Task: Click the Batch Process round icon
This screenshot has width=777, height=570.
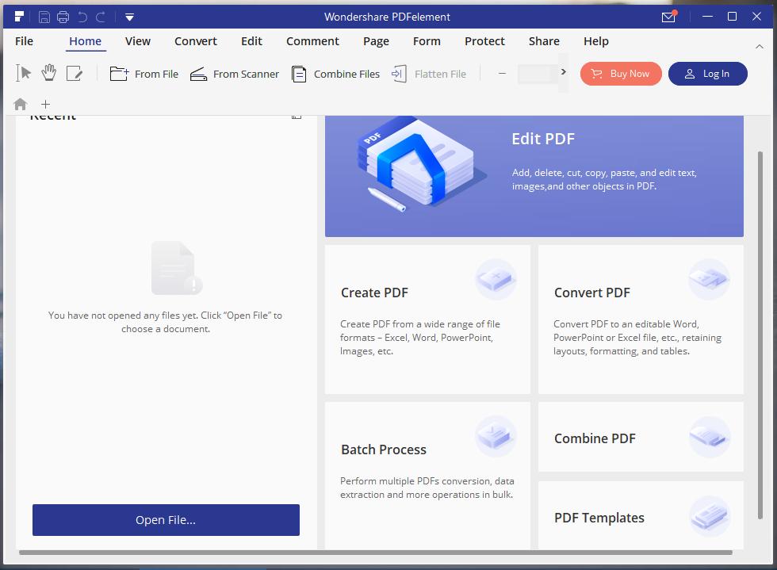Action: (496, 436)
